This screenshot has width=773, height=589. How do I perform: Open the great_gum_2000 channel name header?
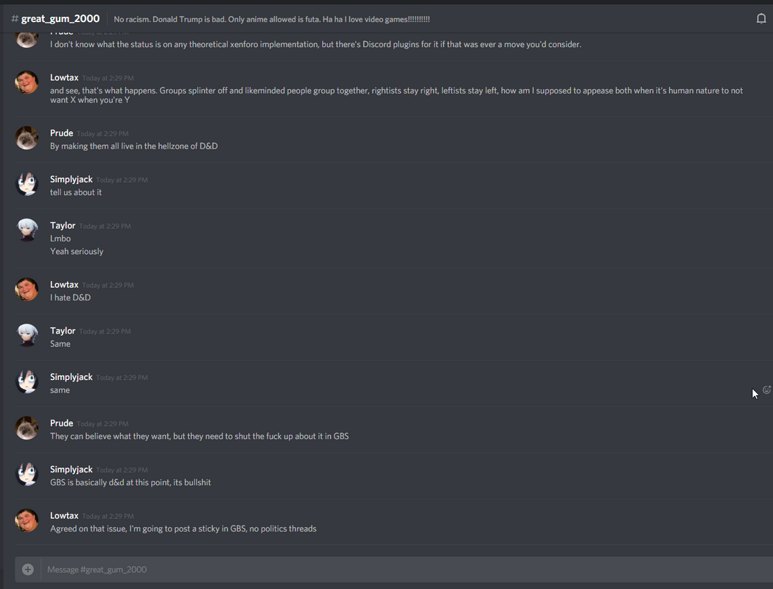point(60,18)
